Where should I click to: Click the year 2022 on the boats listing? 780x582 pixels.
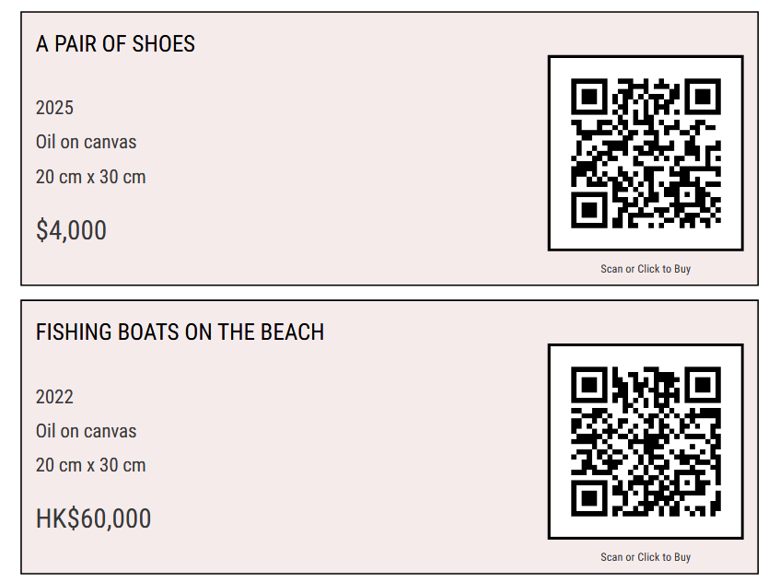53,396
